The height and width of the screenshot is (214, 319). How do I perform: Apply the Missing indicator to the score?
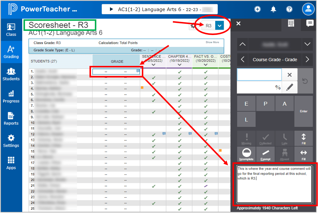[x=246, y=138]
